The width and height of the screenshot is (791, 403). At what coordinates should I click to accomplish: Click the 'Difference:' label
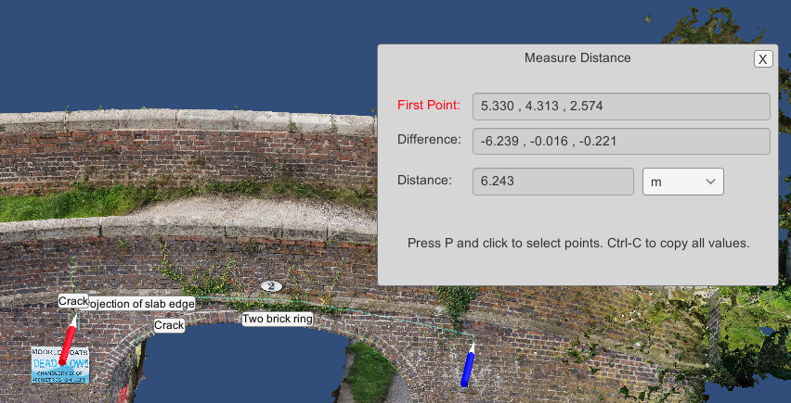point(429,139)
